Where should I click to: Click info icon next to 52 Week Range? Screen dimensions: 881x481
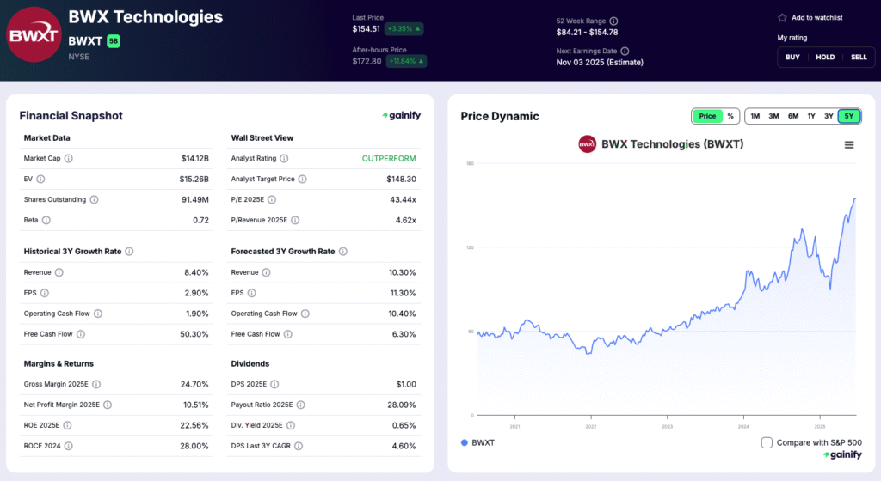[x=613, y=21]
